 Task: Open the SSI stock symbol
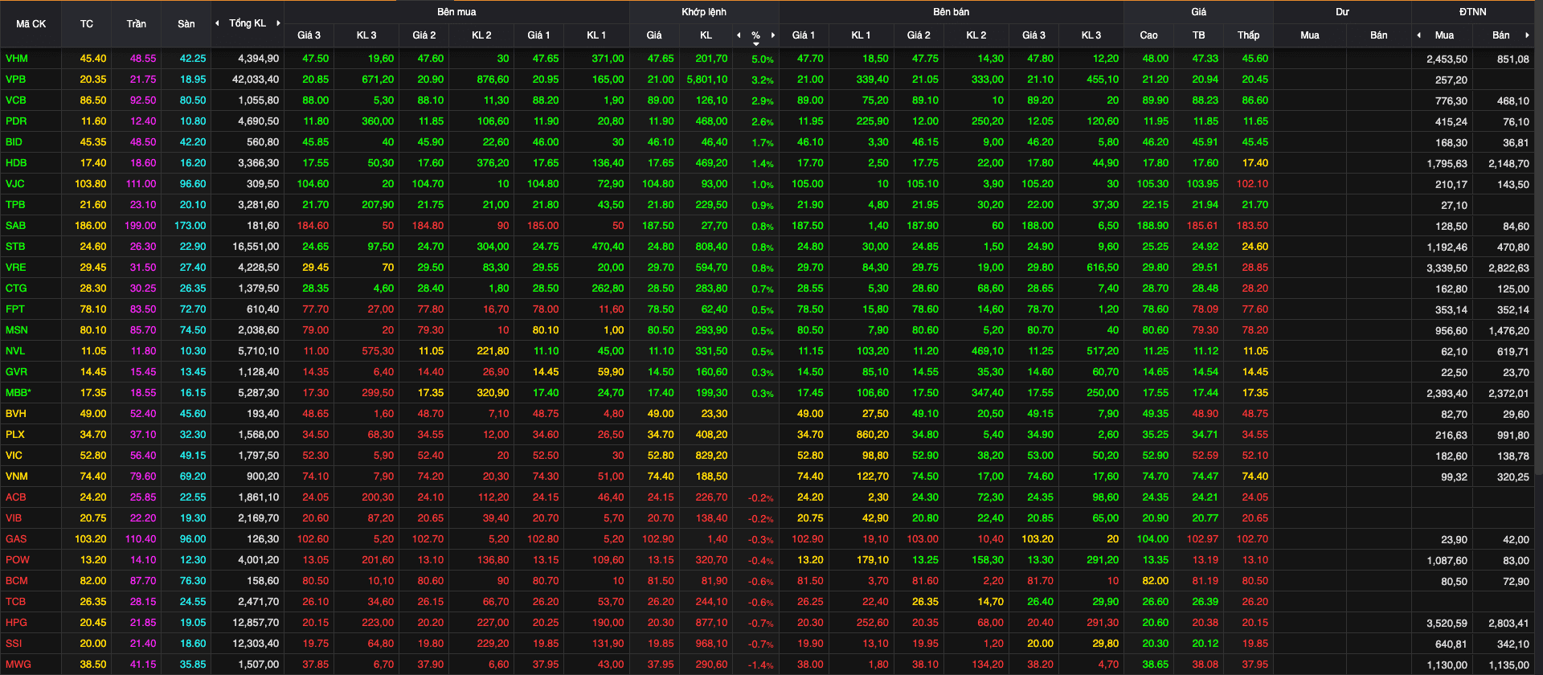(14, 644)
